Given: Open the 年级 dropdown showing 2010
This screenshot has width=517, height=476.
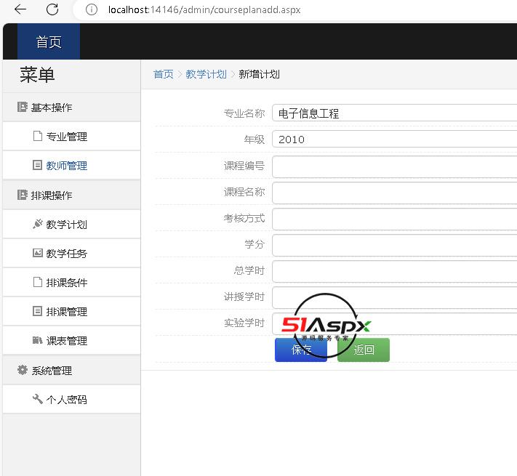Looking at the screenshot, I should coord(394,140).
